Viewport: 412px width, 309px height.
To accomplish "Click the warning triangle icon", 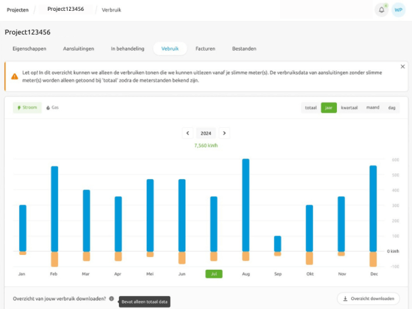I will coord(15,75).
